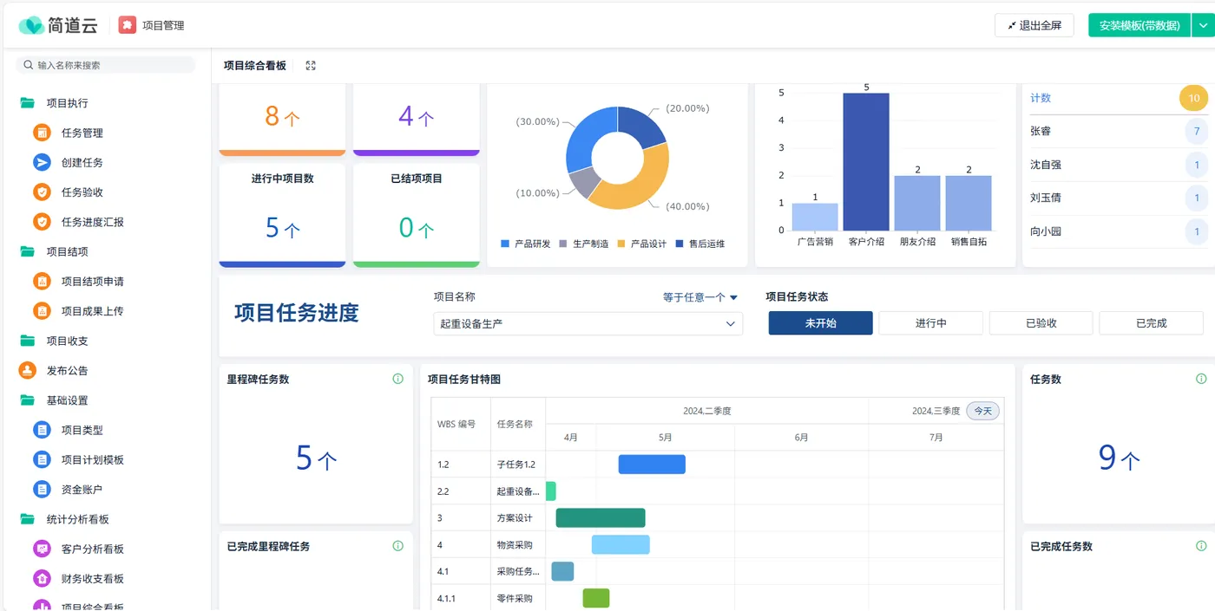
Task: Open the 起重设备生产 project name dropdown
Action: 588,324
